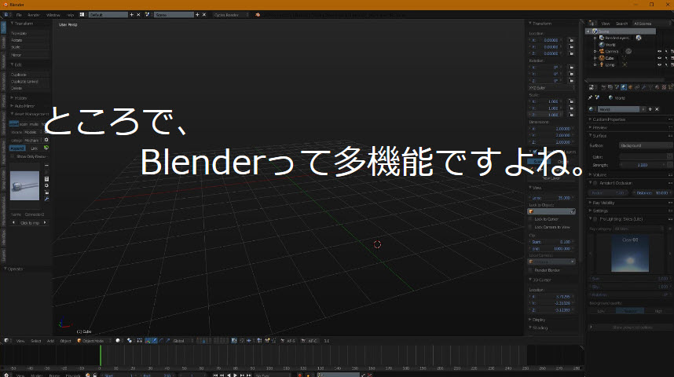The image size is (674, 377).
Task: Toggle the Scale Z lock icon
Action: click(571, 115)
